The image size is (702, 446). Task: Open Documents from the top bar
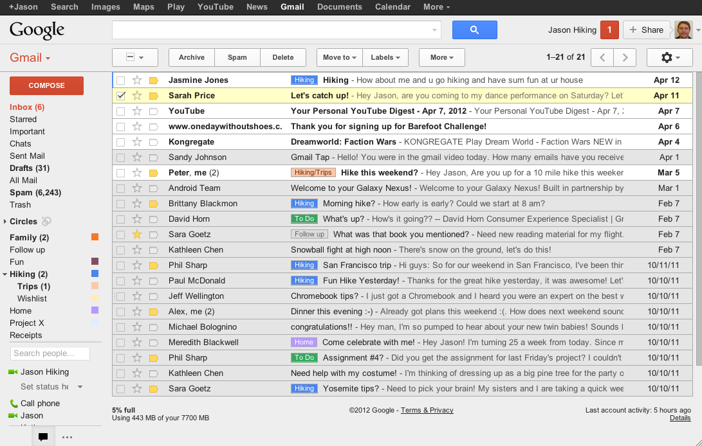click(x=339, y=6)
